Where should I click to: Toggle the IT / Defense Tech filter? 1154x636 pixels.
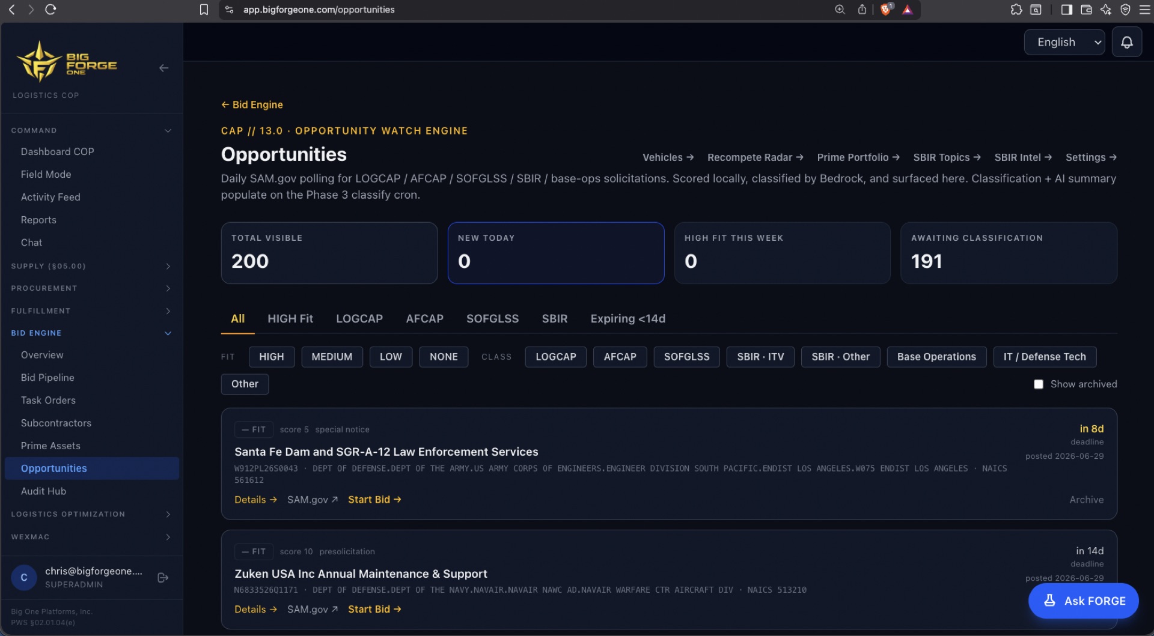coord(1045,357)
